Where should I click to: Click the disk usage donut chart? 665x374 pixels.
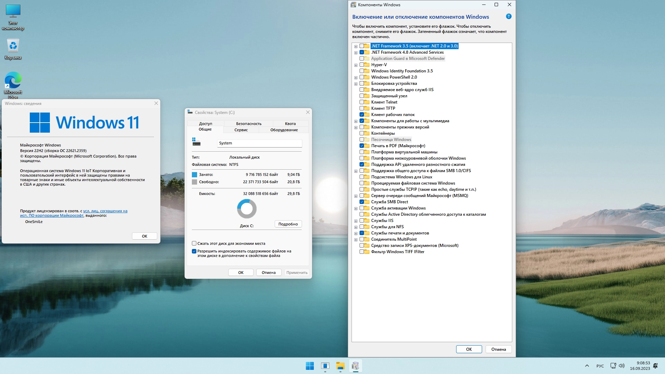pos(247,208)
